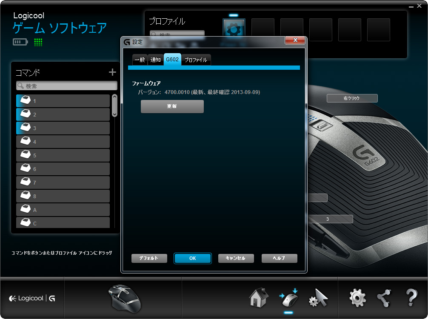428x319 pixels.
Task: Click the battery level indicator icon
Action: point(20,42)
